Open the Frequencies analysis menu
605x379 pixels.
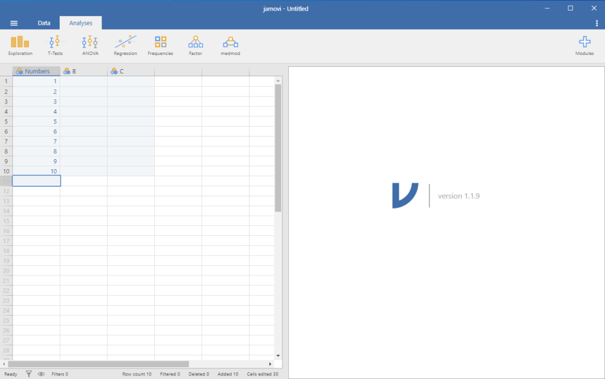pos(160,44)
